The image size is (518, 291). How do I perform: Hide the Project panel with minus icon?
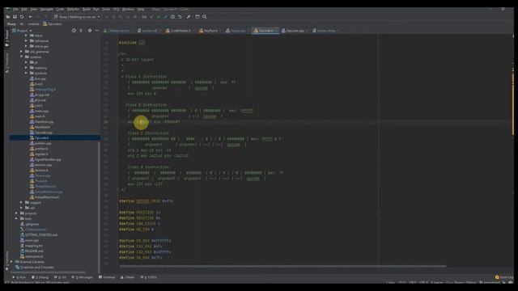96,31
